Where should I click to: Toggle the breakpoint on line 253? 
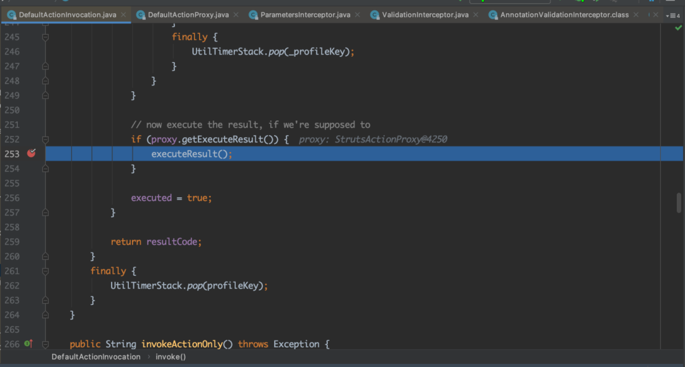click(31, 153)
